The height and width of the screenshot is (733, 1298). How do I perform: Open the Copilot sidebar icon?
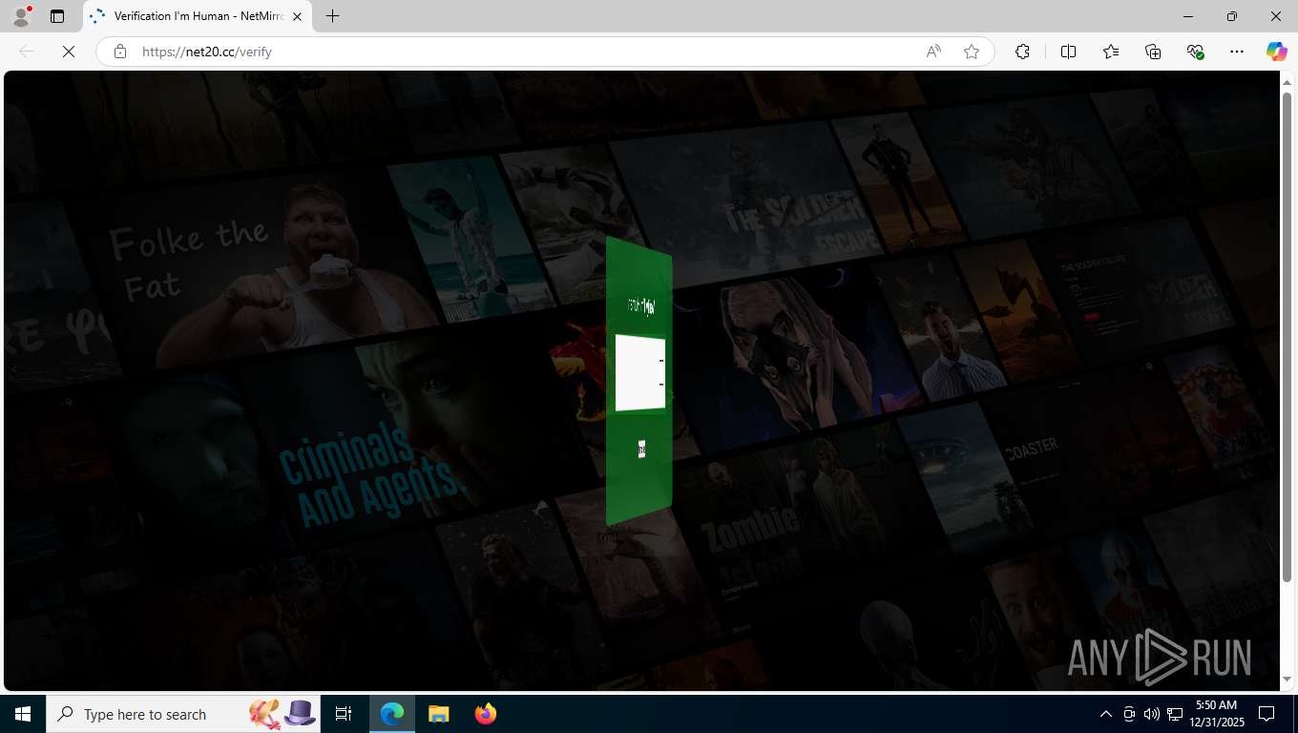[1276, 52]
